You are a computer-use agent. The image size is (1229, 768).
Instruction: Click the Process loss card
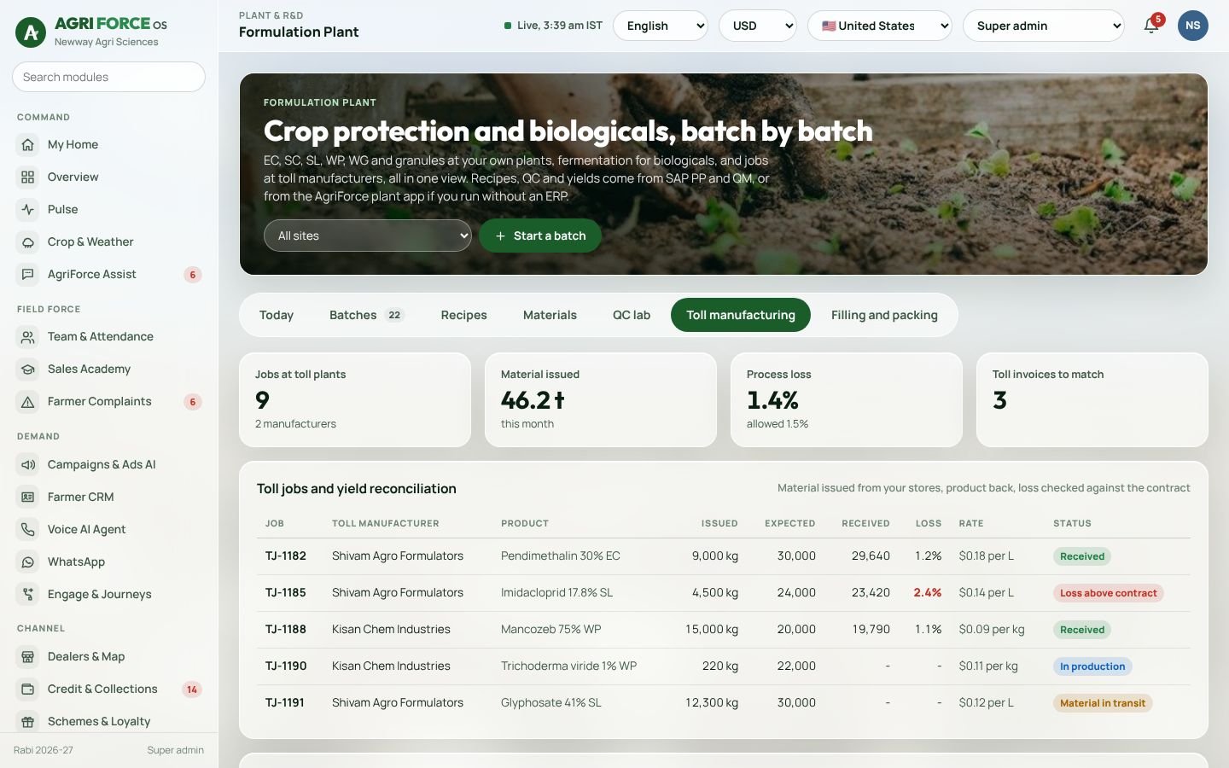click(x=847, y=400)
